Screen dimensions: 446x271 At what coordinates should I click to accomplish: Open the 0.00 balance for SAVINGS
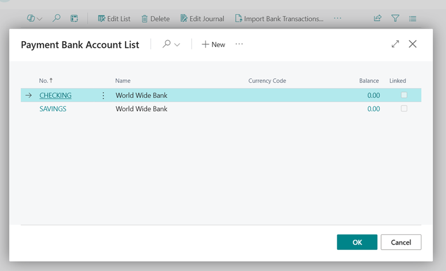[373, 109]
